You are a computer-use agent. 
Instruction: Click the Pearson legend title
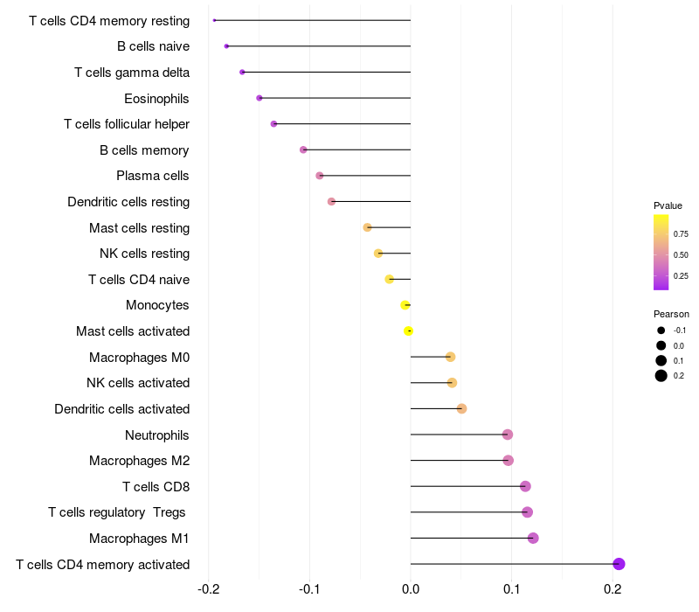coord(671,314)
